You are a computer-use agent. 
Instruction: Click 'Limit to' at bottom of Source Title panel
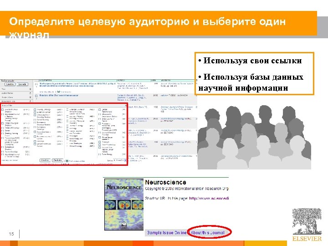[45, 160]
